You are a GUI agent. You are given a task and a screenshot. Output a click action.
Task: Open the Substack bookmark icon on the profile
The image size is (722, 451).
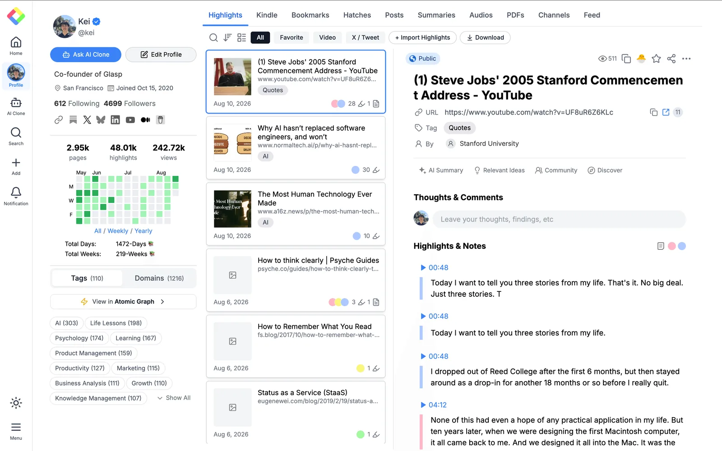73,120
